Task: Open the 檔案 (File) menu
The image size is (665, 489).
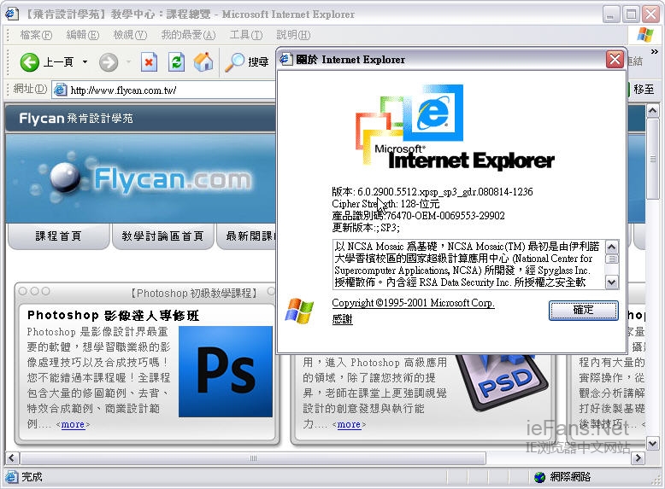Action: tap(35, 35)
